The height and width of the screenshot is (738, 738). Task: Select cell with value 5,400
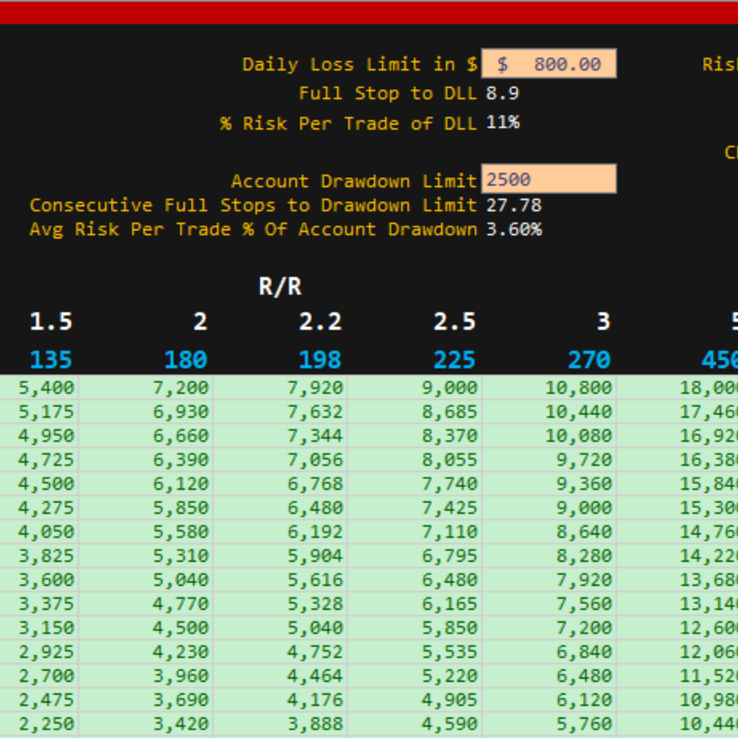coord(39,387)
